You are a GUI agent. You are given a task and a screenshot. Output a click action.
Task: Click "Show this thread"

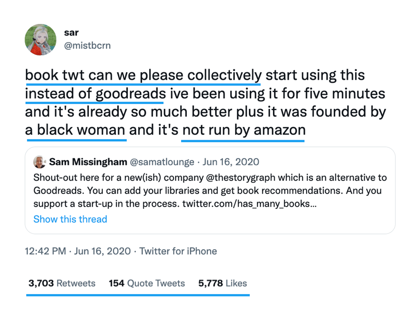pyautogui.click(x=70, y=219)
